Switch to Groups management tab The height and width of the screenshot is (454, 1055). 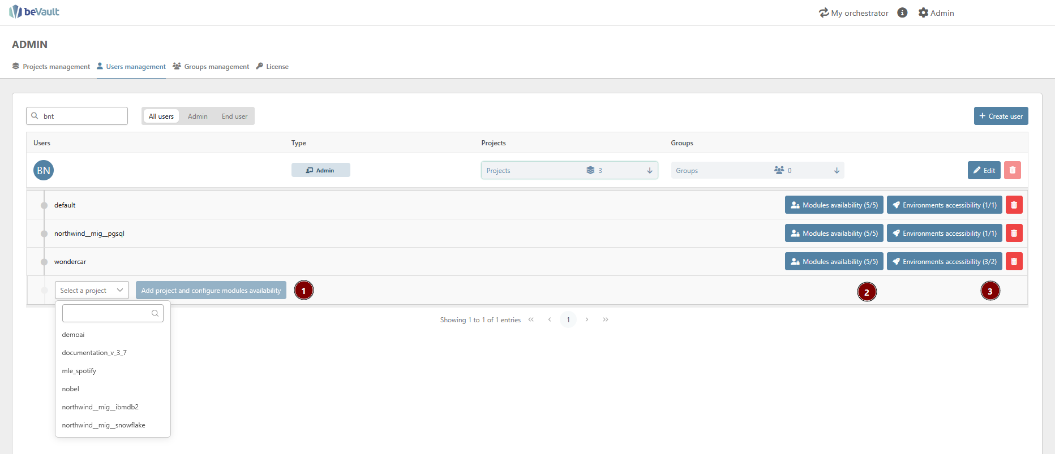(x=211, y=67)
